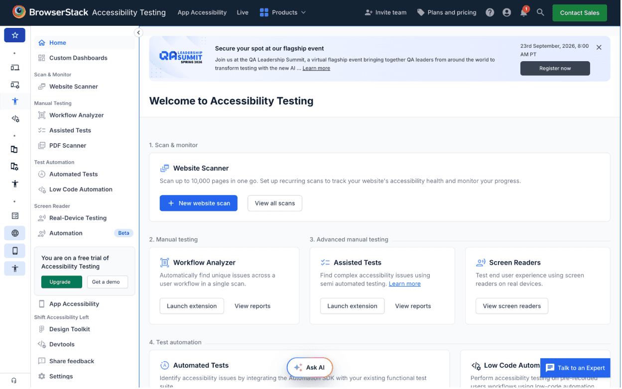Collapse the sidebar using chevron arrow
The height and width of the screenshot is (389, 622).
click(x=139, y=33)
